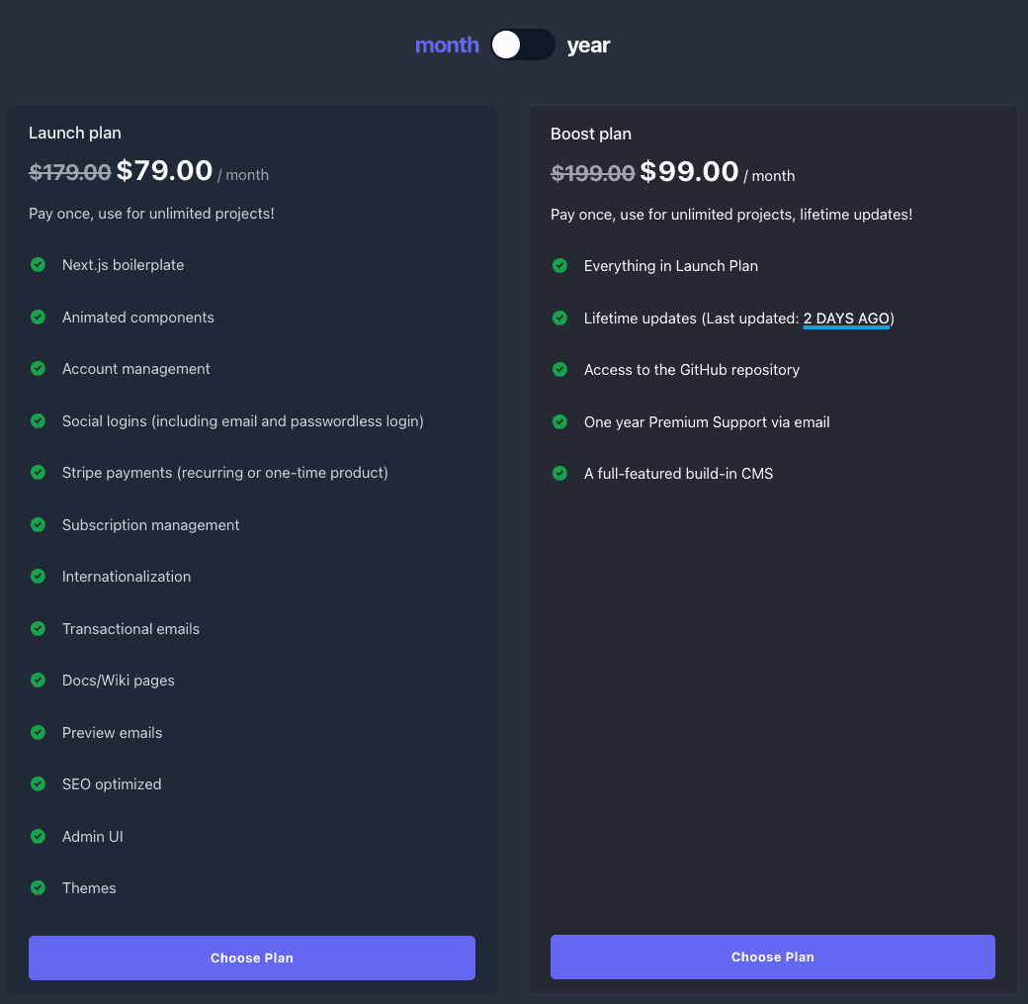Click the check icon beside Everything in Launch Plan

[x=559, y=265]
